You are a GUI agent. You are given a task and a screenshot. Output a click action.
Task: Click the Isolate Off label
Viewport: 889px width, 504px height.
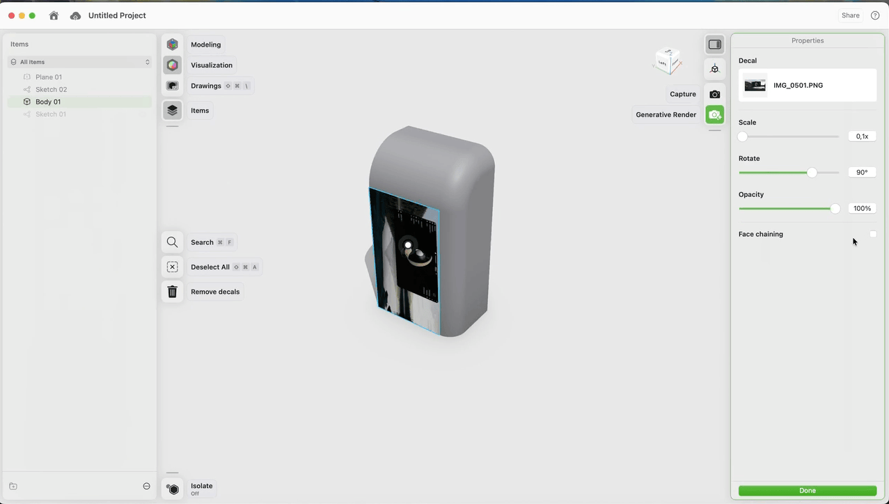[202, 489]
